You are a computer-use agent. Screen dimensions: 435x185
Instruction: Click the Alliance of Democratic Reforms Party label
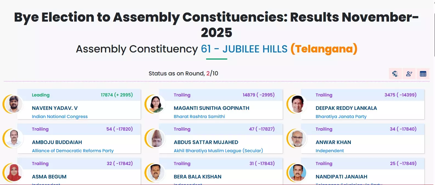click(73, 151)
